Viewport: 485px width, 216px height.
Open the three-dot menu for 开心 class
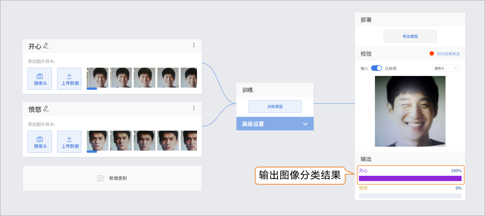[194, 45]
